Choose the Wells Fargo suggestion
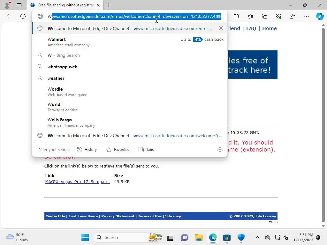 (x=130, y=122)
